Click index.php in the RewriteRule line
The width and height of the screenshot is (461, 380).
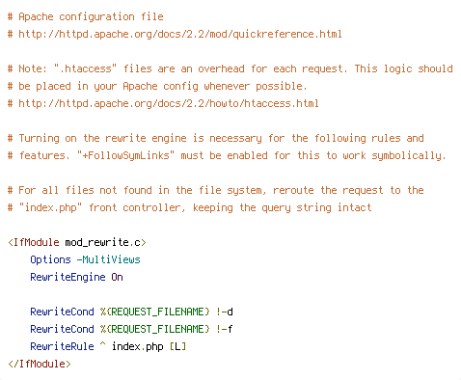pos(138,346)
